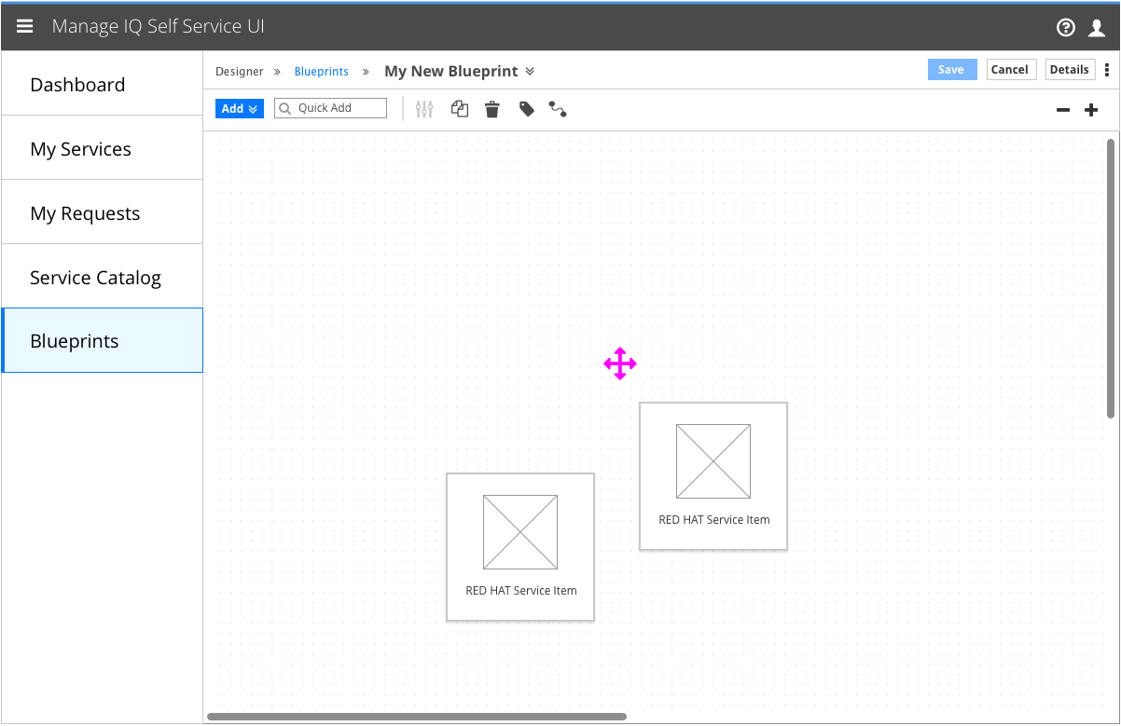
Task: Select the Duplicate items tool
Action: point(459,109)
